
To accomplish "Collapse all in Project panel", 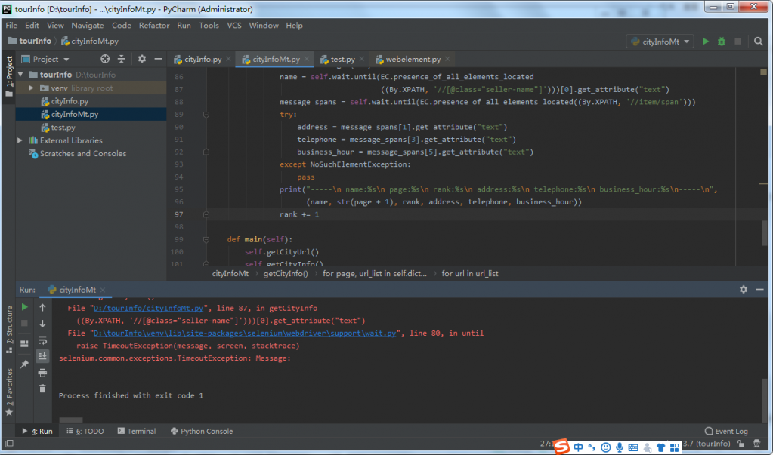I will (x=121, y=59).
